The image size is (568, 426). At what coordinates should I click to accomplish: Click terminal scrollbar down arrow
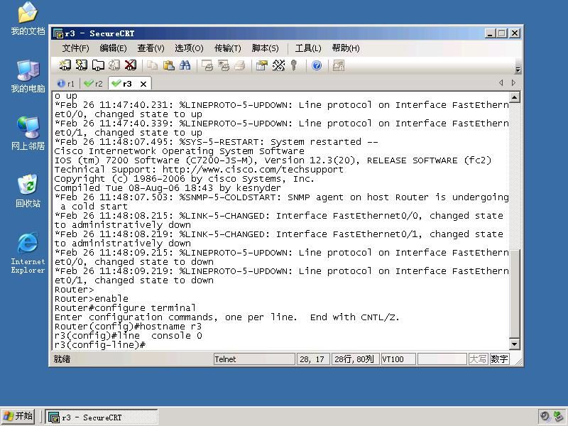[515, 344]
